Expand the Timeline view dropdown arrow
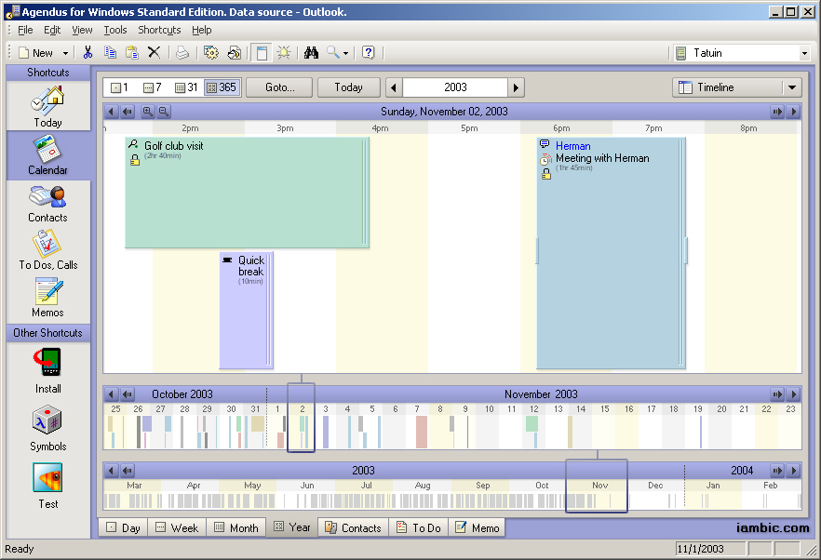This screenshot has height=560, width=821. [x=791, y=87]
